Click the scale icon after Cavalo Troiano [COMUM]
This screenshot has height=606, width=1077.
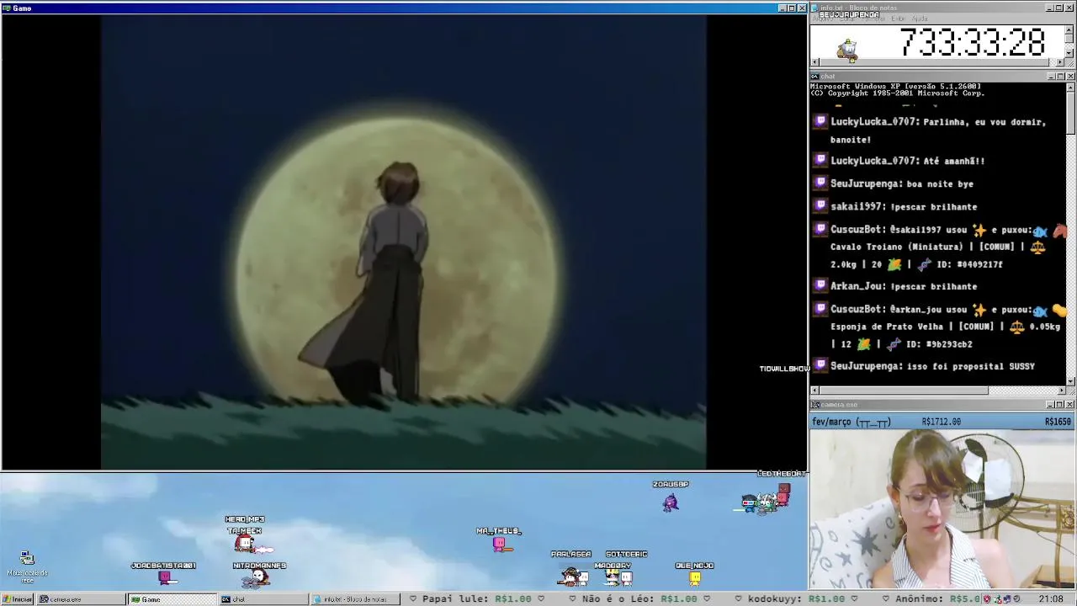point(1037,247)
